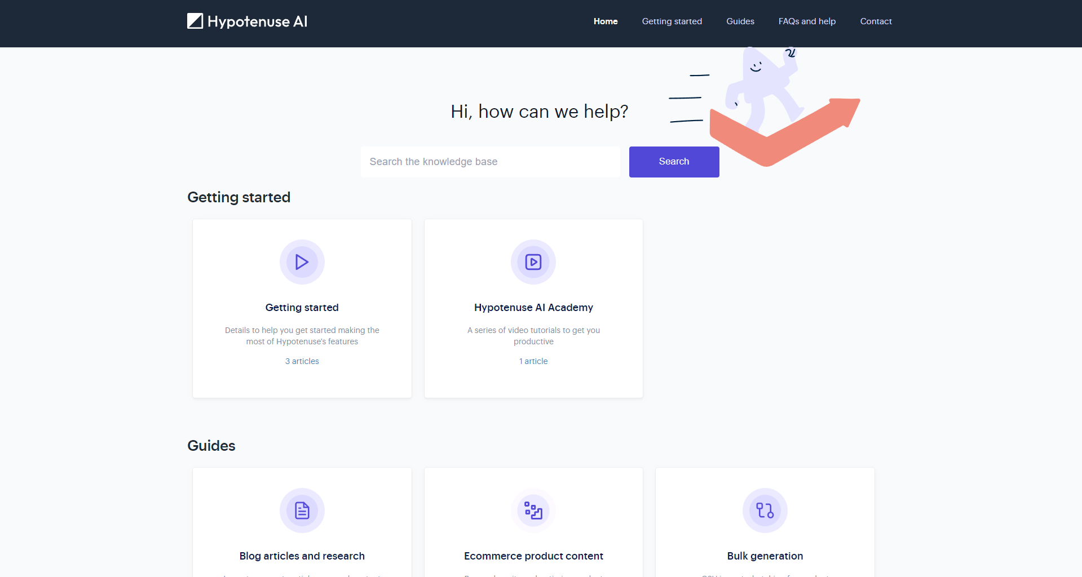Navigate to the Contact page
Screen dimensions: 1082x577
[876, 21]
